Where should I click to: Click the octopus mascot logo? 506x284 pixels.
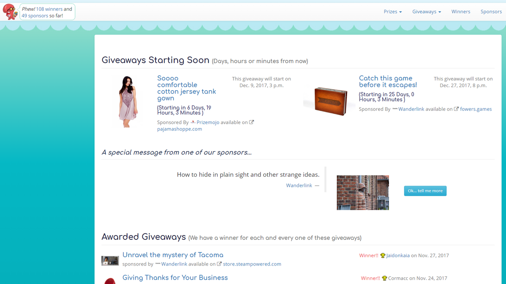point(10,11)
